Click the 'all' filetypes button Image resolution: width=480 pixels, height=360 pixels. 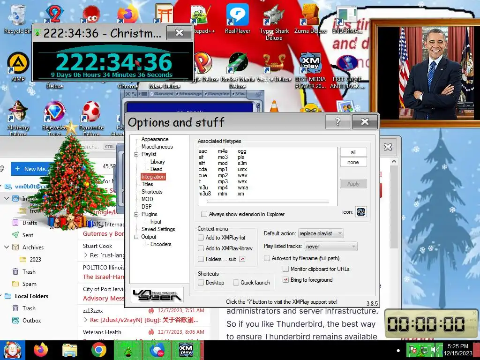353,152
